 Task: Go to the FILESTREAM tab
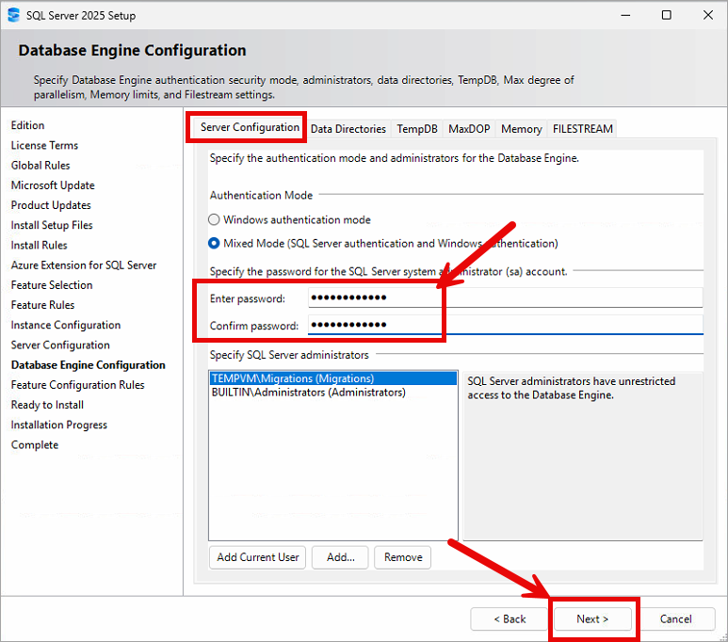(582, 129)
